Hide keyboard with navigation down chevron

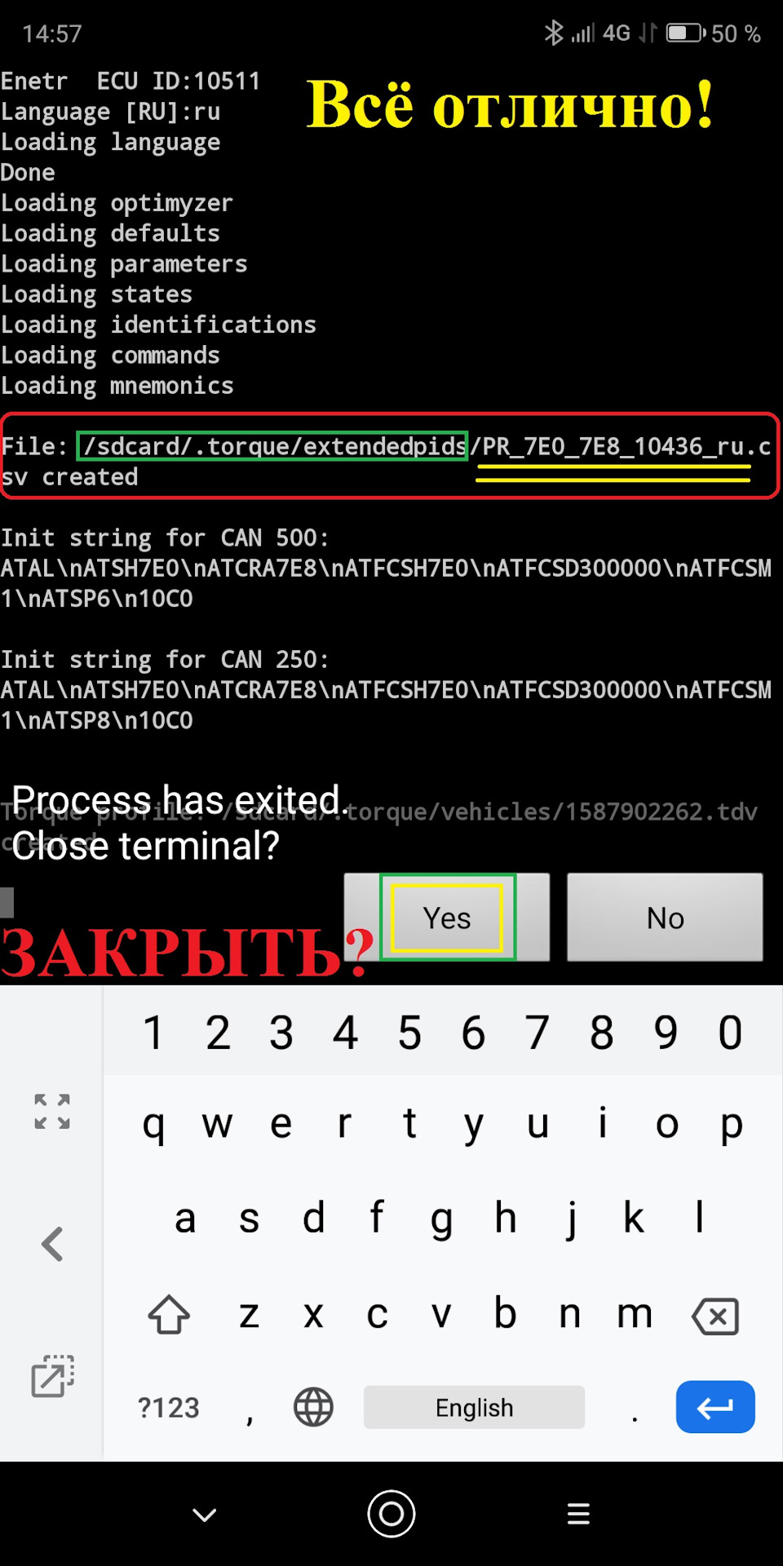click(204, 1515)
